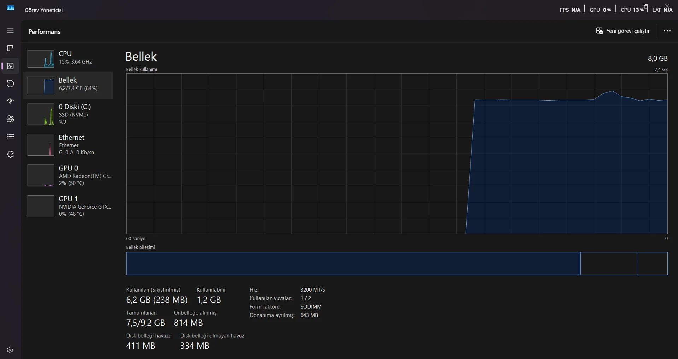Select Ethernet in the performance list
This screenshot has width=678, height=359.
[x=68, y=145]
